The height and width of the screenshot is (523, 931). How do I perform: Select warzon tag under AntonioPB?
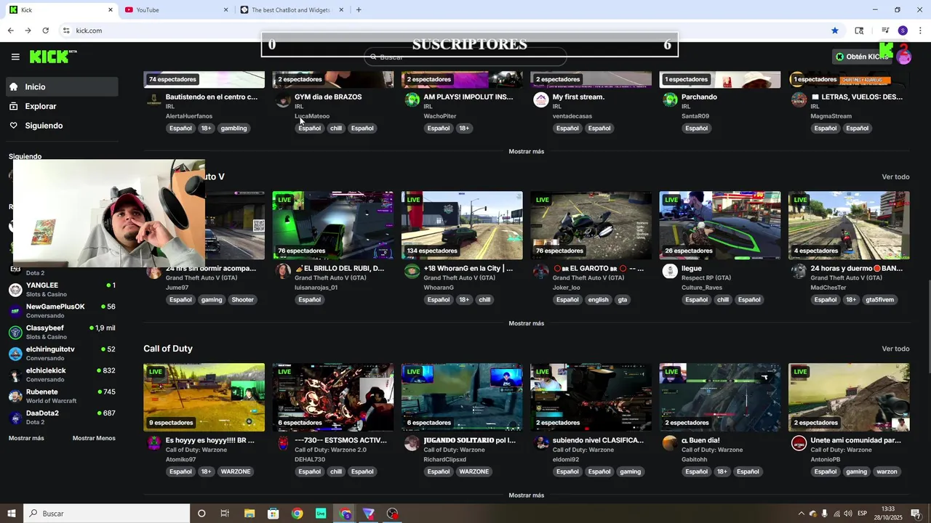coord(887,472)
